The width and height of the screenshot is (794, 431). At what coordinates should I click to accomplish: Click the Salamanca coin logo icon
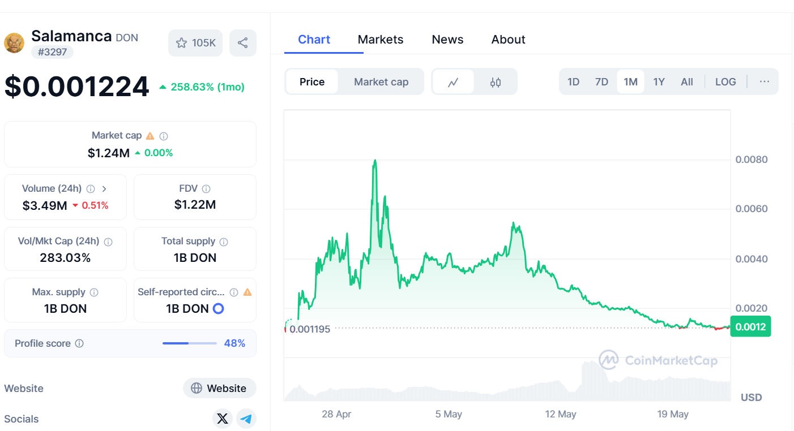14,43
